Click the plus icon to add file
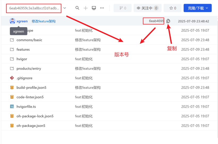This screenshot has height=144, width=218. (x=86, y=8)
